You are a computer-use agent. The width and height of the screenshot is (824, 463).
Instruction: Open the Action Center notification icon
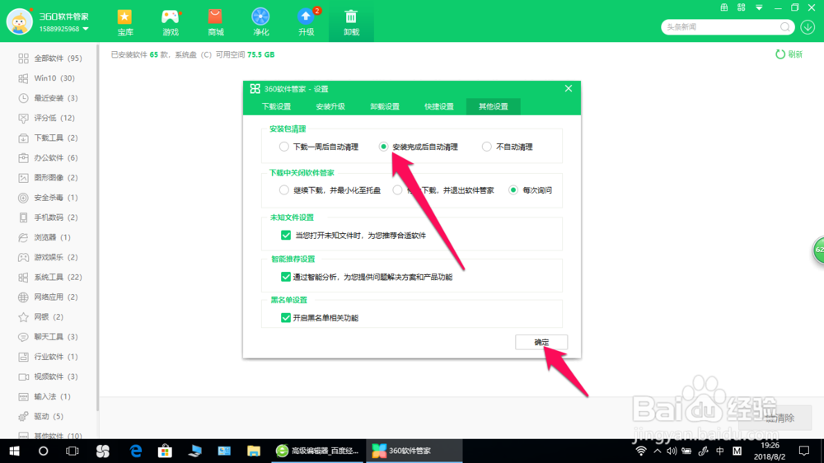point(804,451)
